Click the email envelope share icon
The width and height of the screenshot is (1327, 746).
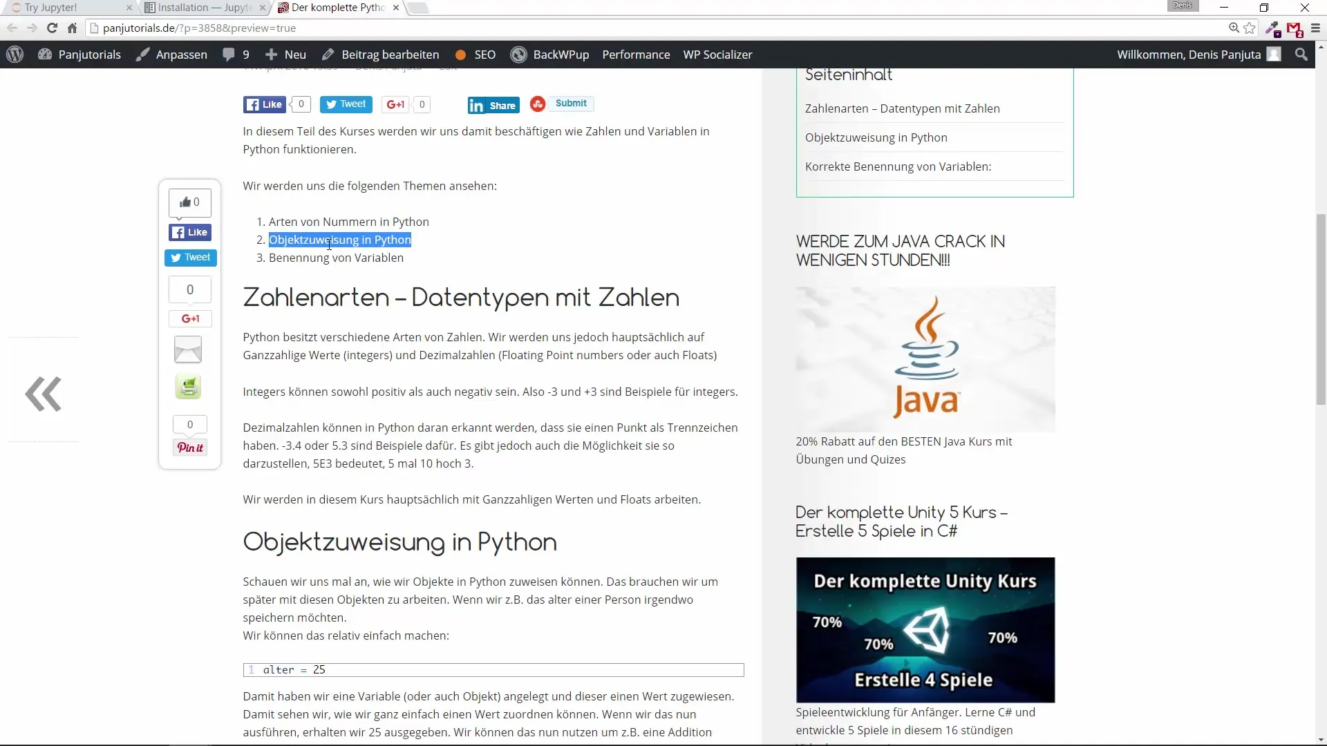point(188,350)
